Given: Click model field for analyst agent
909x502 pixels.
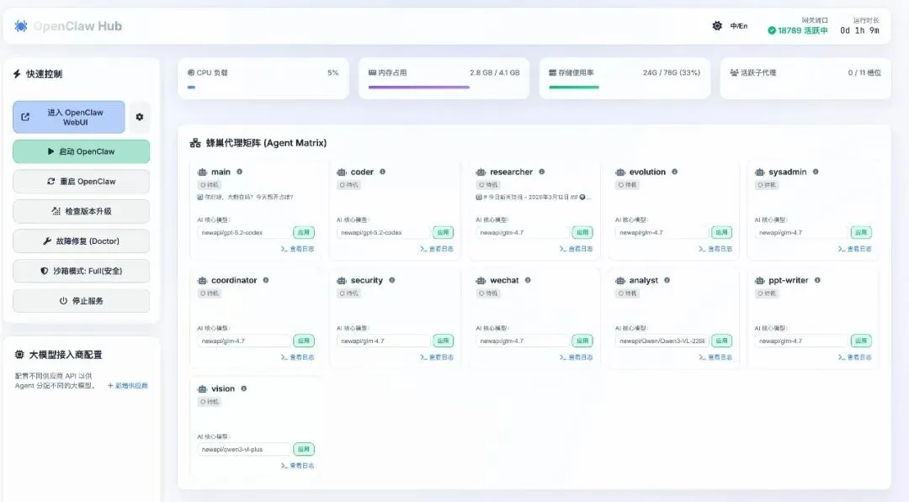Looking at the screenshot, I should 662,341.
